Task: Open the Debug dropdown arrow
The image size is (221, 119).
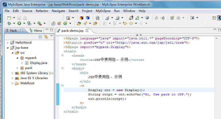Action: (14, 23)
